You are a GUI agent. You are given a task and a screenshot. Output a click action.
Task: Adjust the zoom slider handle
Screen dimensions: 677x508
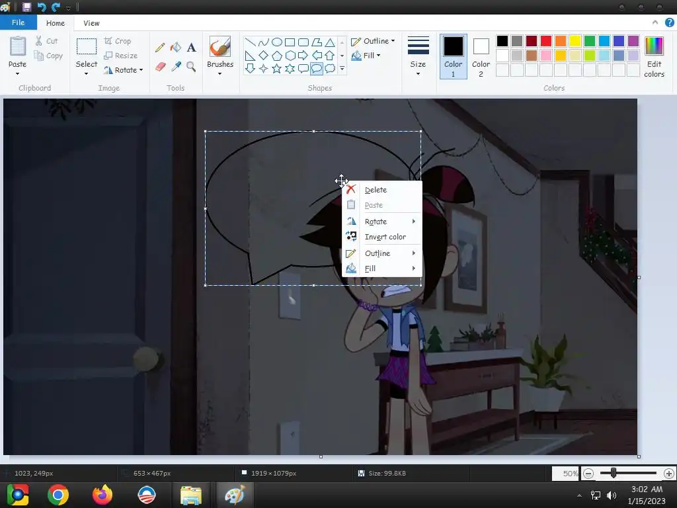[x=613, y=474]
